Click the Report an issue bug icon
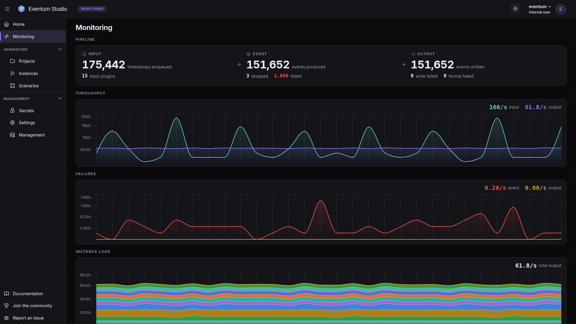576x324 pixels. [x=6, y=318]
